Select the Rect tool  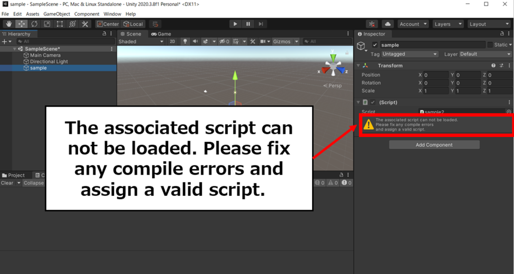pos(60,24)
